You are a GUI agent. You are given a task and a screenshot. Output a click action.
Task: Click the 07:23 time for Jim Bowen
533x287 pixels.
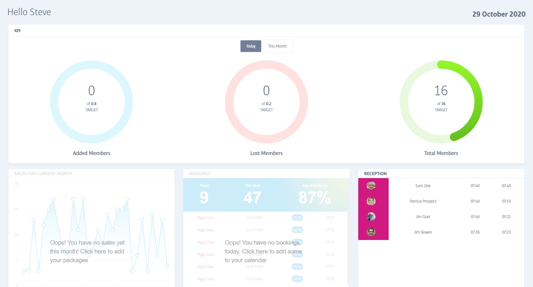pyautogui.click(x=506, y=232)
